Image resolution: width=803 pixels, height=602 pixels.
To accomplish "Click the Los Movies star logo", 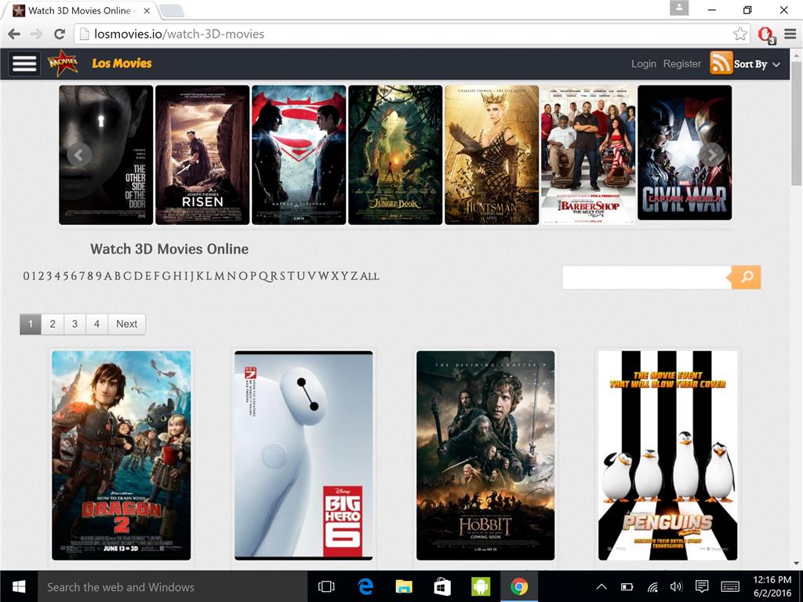I will click(63, 63).
